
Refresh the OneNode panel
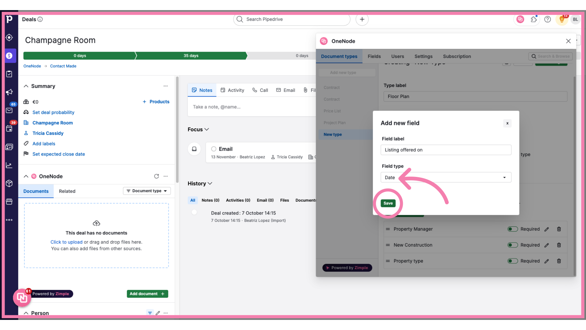coord(156,176)
